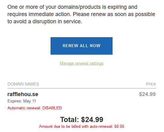The width and height of the screenshot is (164, 132).
Task: Click the divider line below DOMAIN NAMES header
Action: (x=82, y=88)
